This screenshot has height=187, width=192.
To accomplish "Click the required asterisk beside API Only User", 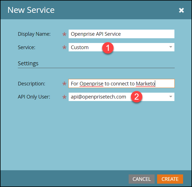I will 64,97.
